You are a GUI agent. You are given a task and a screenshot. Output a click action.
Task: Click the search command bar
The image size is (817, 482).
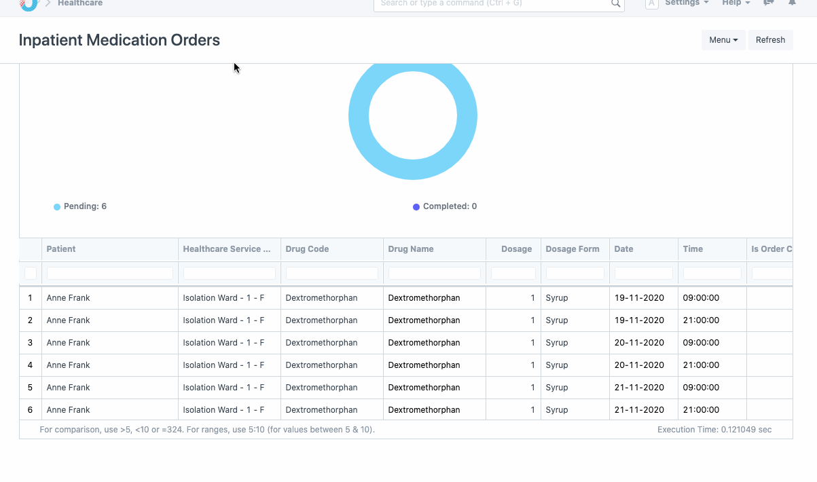point(492,4)
